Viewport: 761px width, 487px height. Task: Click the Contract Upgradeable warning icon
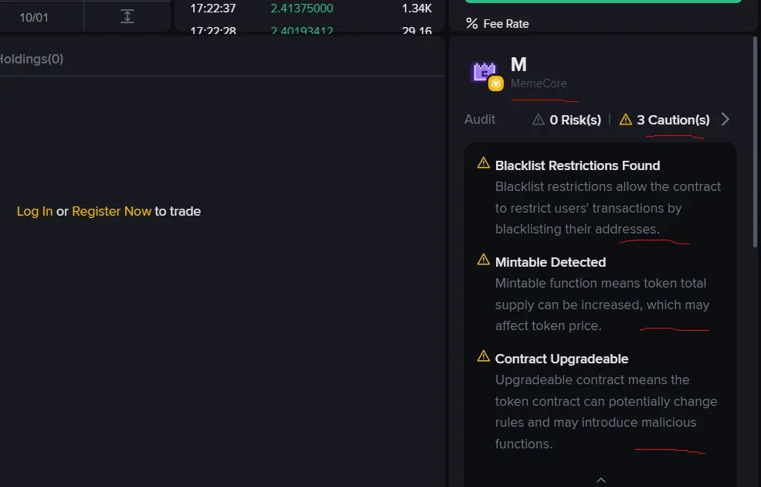[484, 356]
